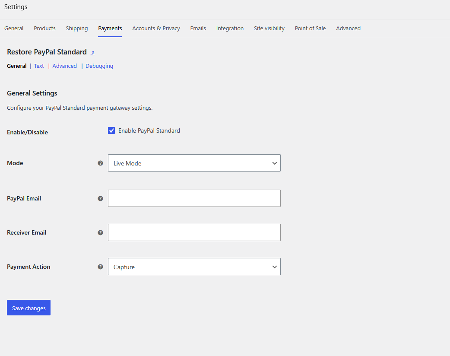The width and height of the screenshot is (450, 356).
Task: Click the General Settings section heading
Action: pyautogui.click(x=32, y=93)
